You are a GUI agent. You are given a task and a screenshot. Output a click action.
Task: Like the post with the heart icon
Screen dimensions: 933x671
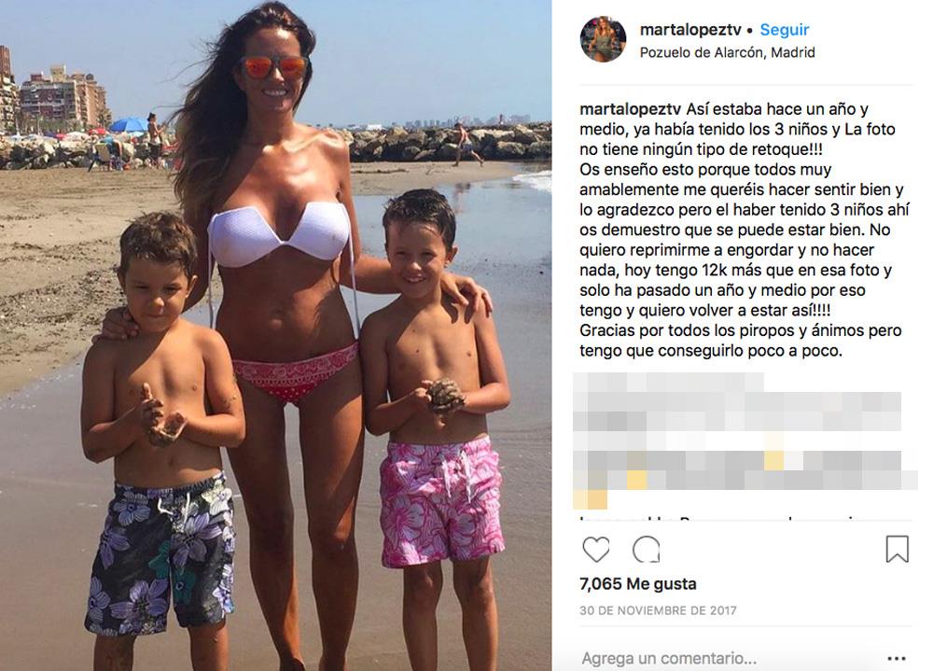(x=595, y=549)
